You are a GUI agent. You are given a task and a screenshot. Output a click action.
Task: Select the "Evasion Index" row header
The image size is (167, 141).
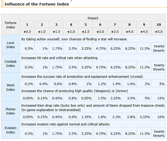pos(11,130)
